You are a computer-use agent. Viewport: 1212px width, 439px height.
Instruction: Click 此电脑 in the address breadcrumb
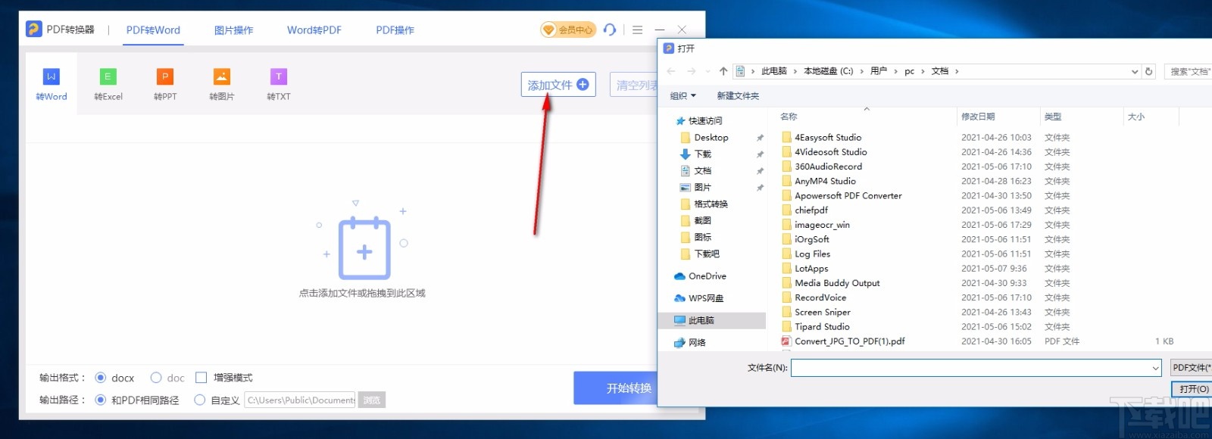point(773,71)
